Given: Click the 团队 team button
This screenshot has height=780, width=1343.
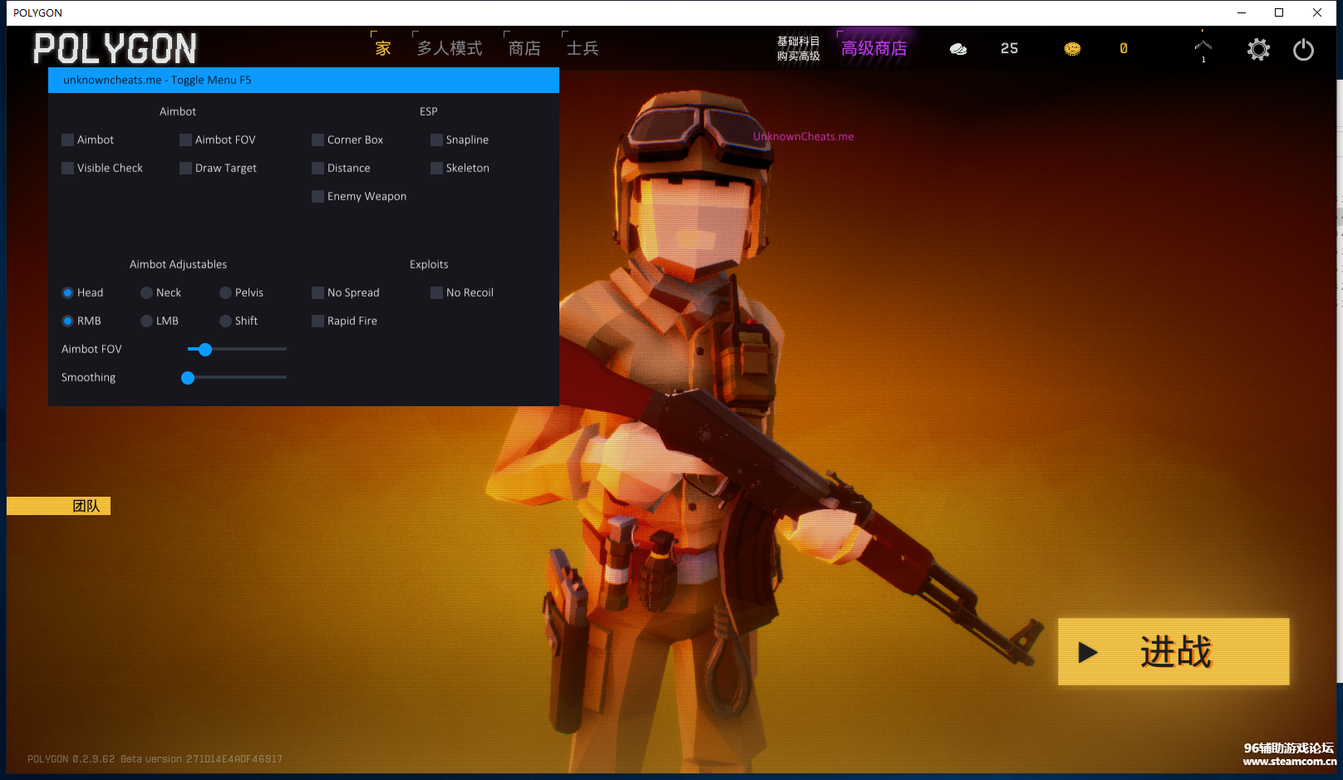Looking at the screenshot, I should point(59,506).
